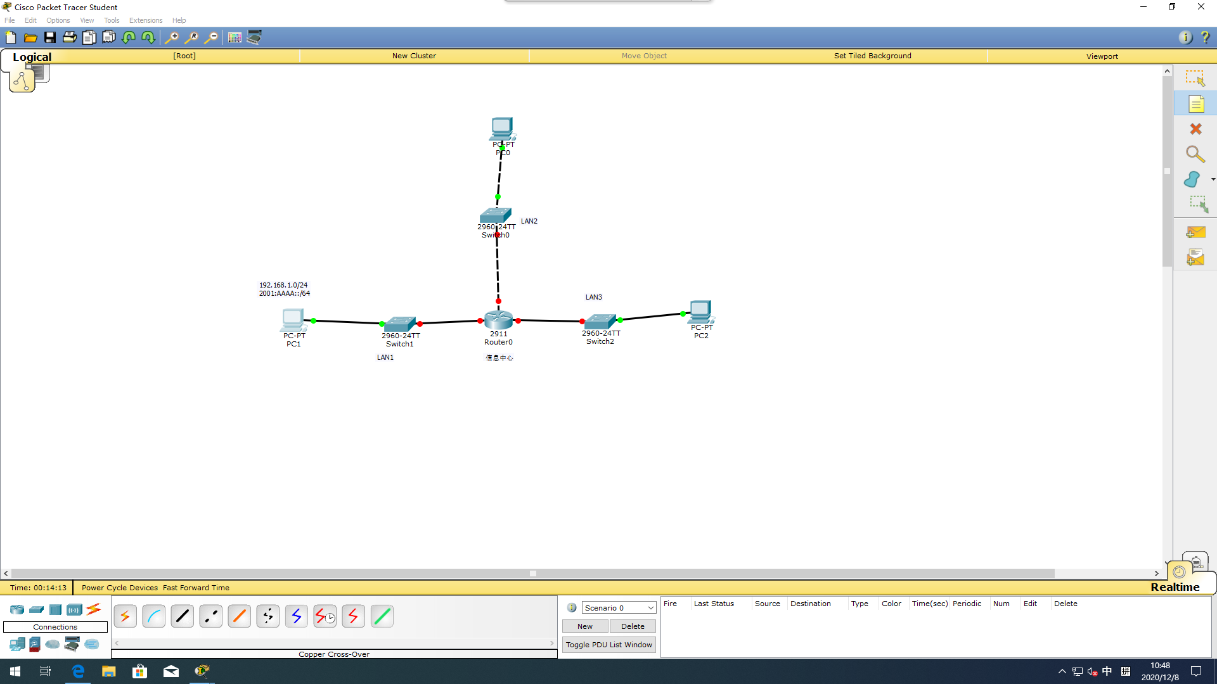1217x684 pixels.
Task: Choose the Select tool in the right toolbar
Action: [1195, 78]
